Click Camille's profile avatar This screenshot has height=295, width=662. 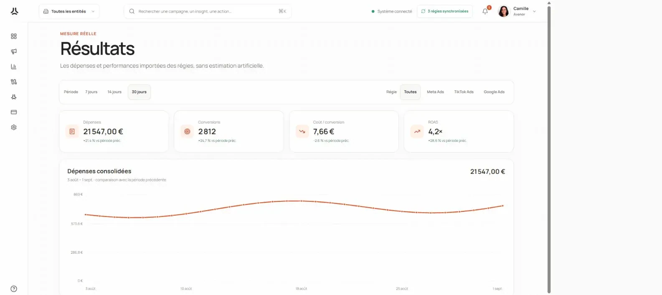(x=504, y=11)
